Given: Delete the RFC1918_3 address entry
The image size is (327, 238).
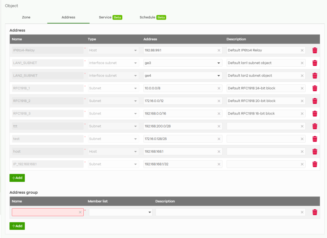Looking at the screenshot, I should (x=314, y=114).
